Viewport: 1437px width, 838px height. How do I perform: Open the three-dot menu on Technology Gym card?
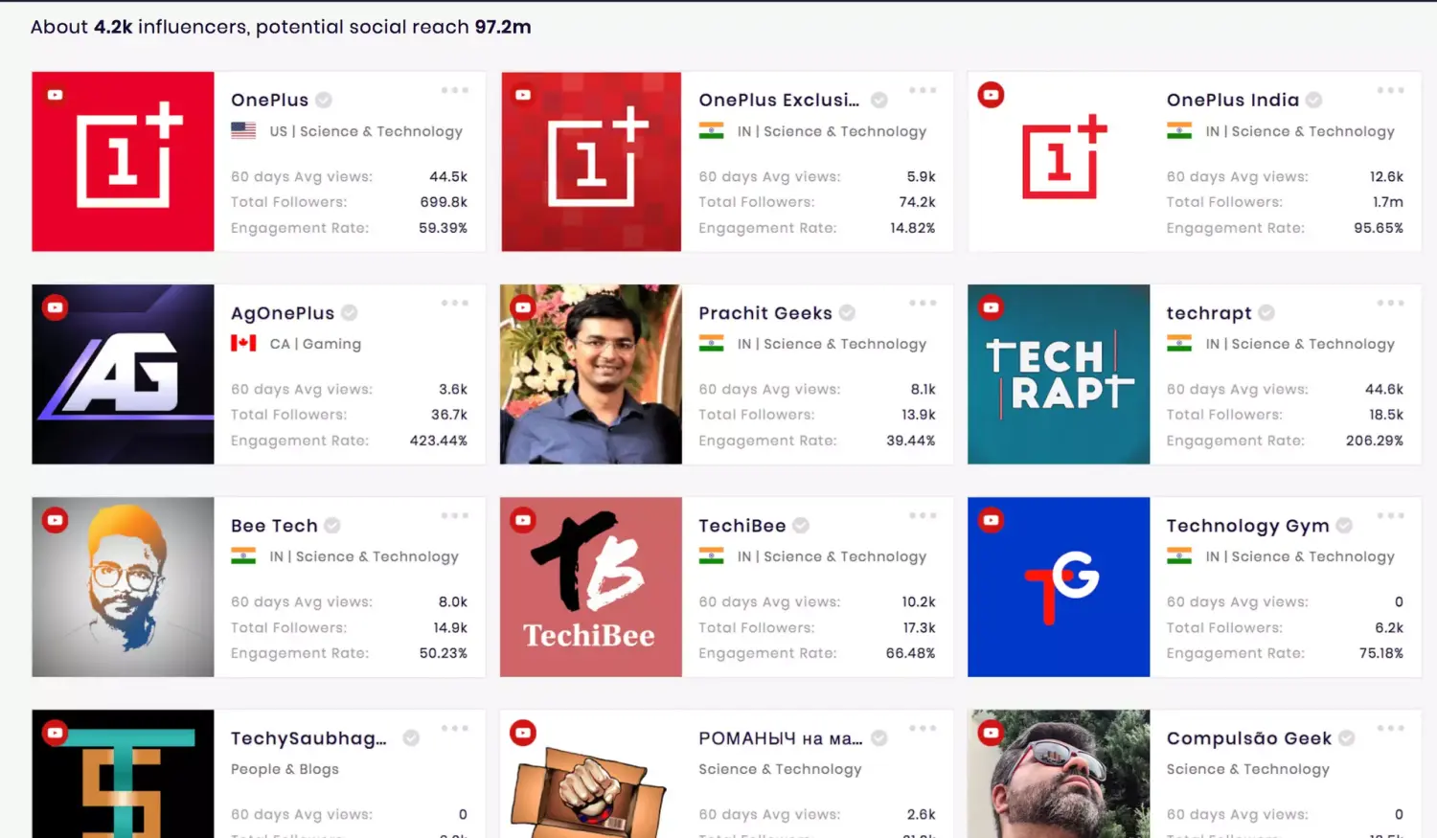click(1390, 515)
